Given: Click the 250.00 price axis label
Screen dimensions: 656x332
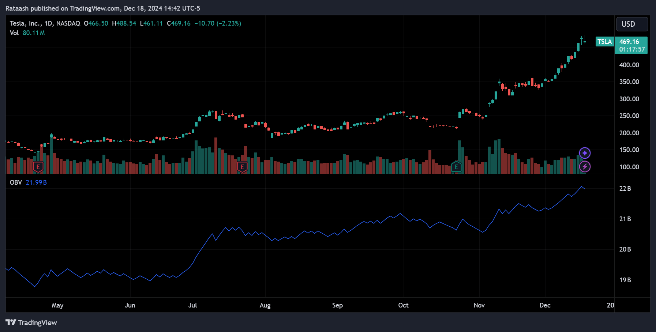Looking at the screenshot, I should [629, 116].
